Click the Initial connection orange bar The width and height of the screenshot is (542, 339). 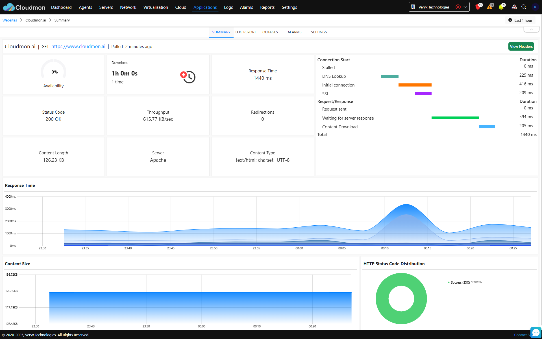pos(415,85)
